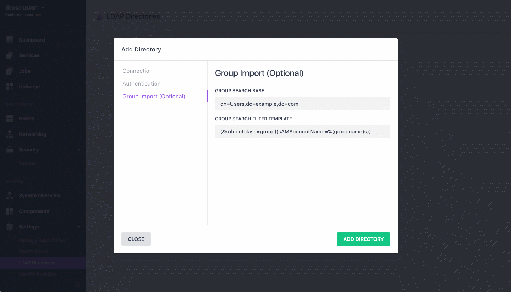
Task: Select LDAP Directories in sidebar
Action: point(37,263)
